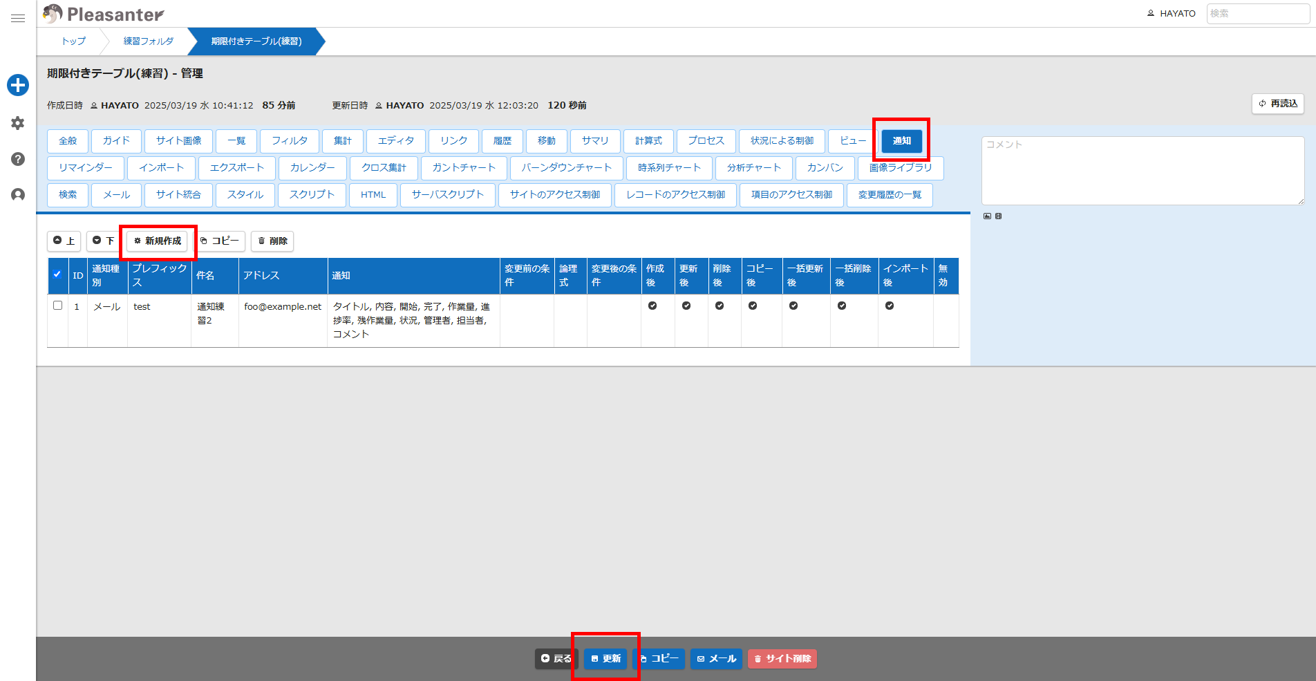1316x681 pixels.
Task: Open the プロセス tab
Action: pos(706,141)
